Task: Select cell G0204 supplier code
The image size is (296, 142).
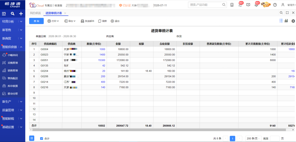Action: tap(51, 71)
